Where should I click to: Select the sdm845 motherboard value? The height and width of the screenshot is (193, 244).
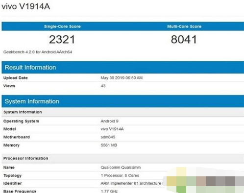(x=108, y=137)
